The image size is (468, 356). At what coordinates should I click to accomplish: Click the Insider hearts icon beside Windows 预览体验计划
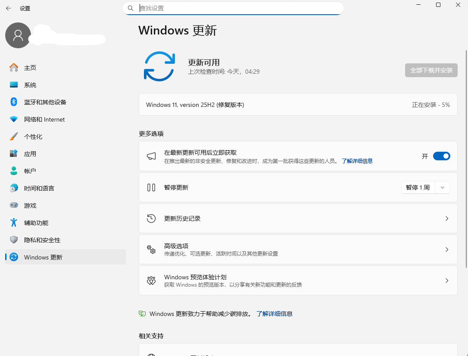(x=151, y=281)
